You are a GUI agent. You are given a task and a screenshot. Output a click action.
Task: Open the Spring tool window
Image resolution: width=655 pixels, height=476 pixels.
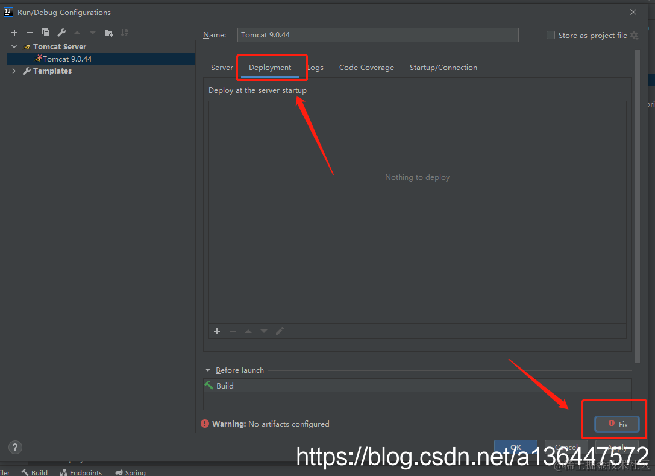coord(131,472)
